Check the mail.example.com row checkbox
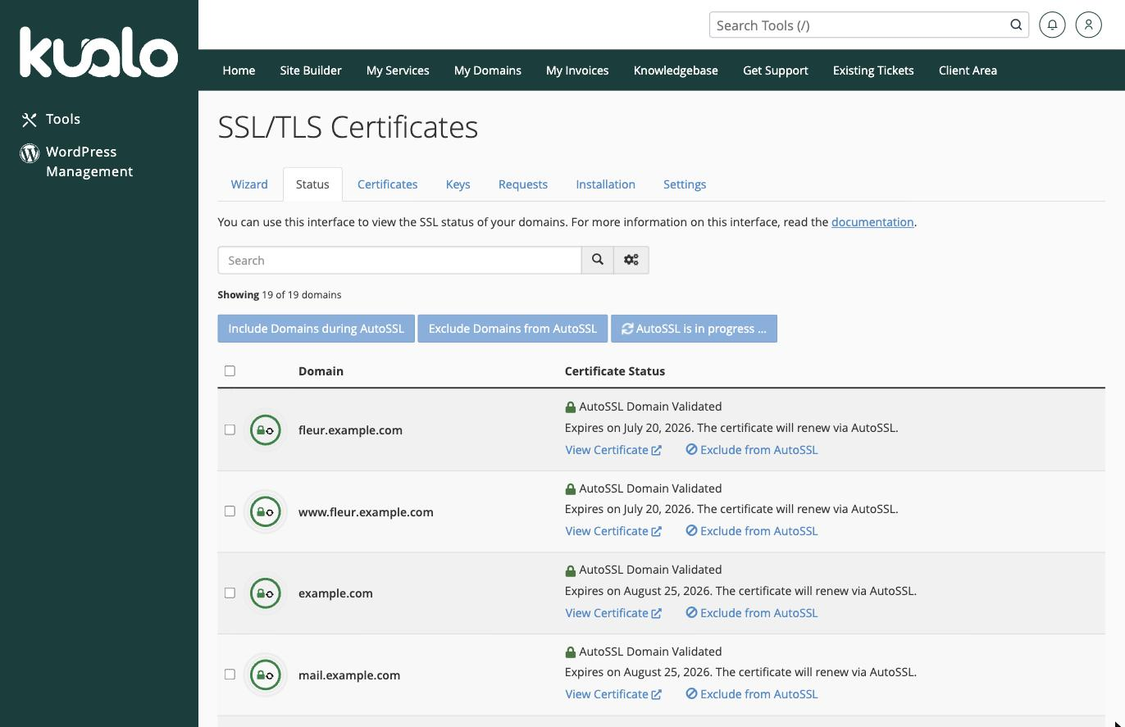 click(x=230, y=674)
